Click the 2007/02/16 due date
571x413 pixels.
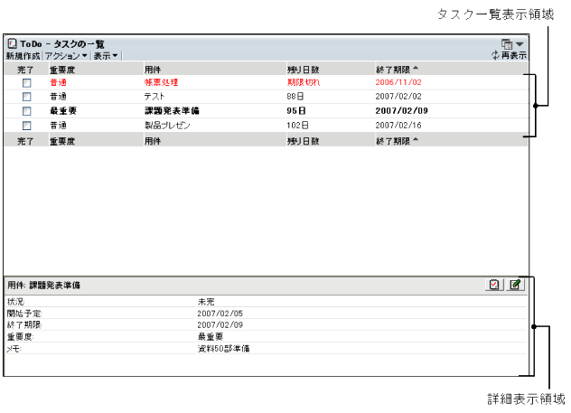(x=398, y=126)
